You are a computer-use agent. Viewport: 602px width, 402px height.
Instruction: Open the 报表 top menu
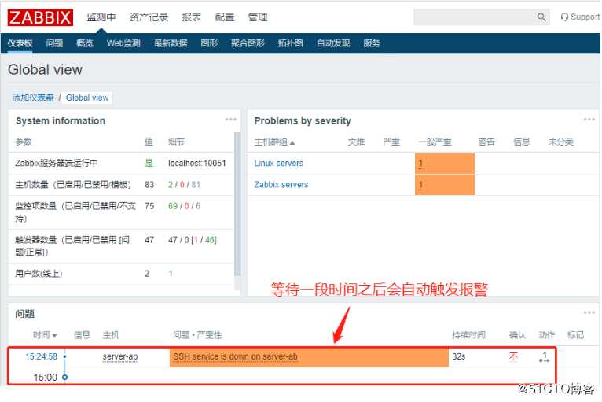click(191, 17)
